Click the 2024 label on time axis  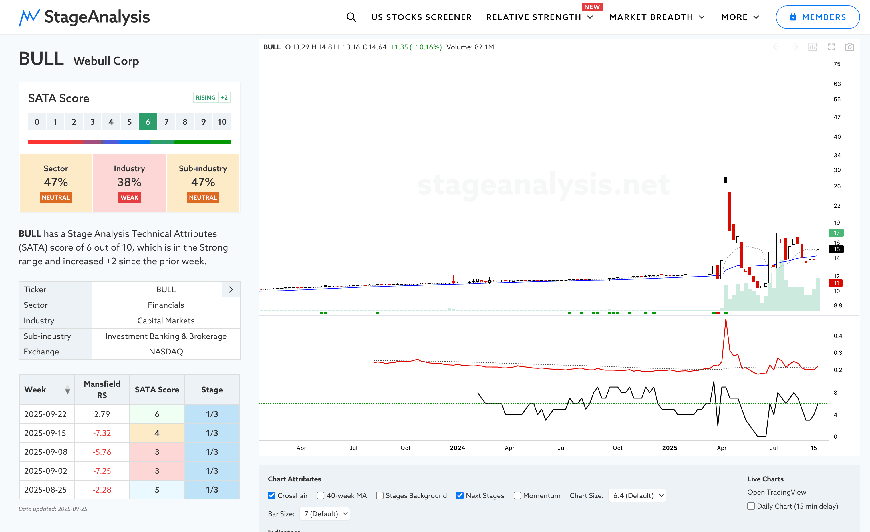click(x=457, y=448)
